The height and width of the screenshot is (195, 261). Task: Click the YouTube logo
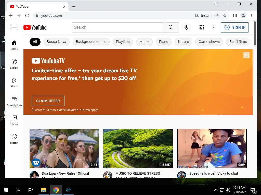[35, 27]
